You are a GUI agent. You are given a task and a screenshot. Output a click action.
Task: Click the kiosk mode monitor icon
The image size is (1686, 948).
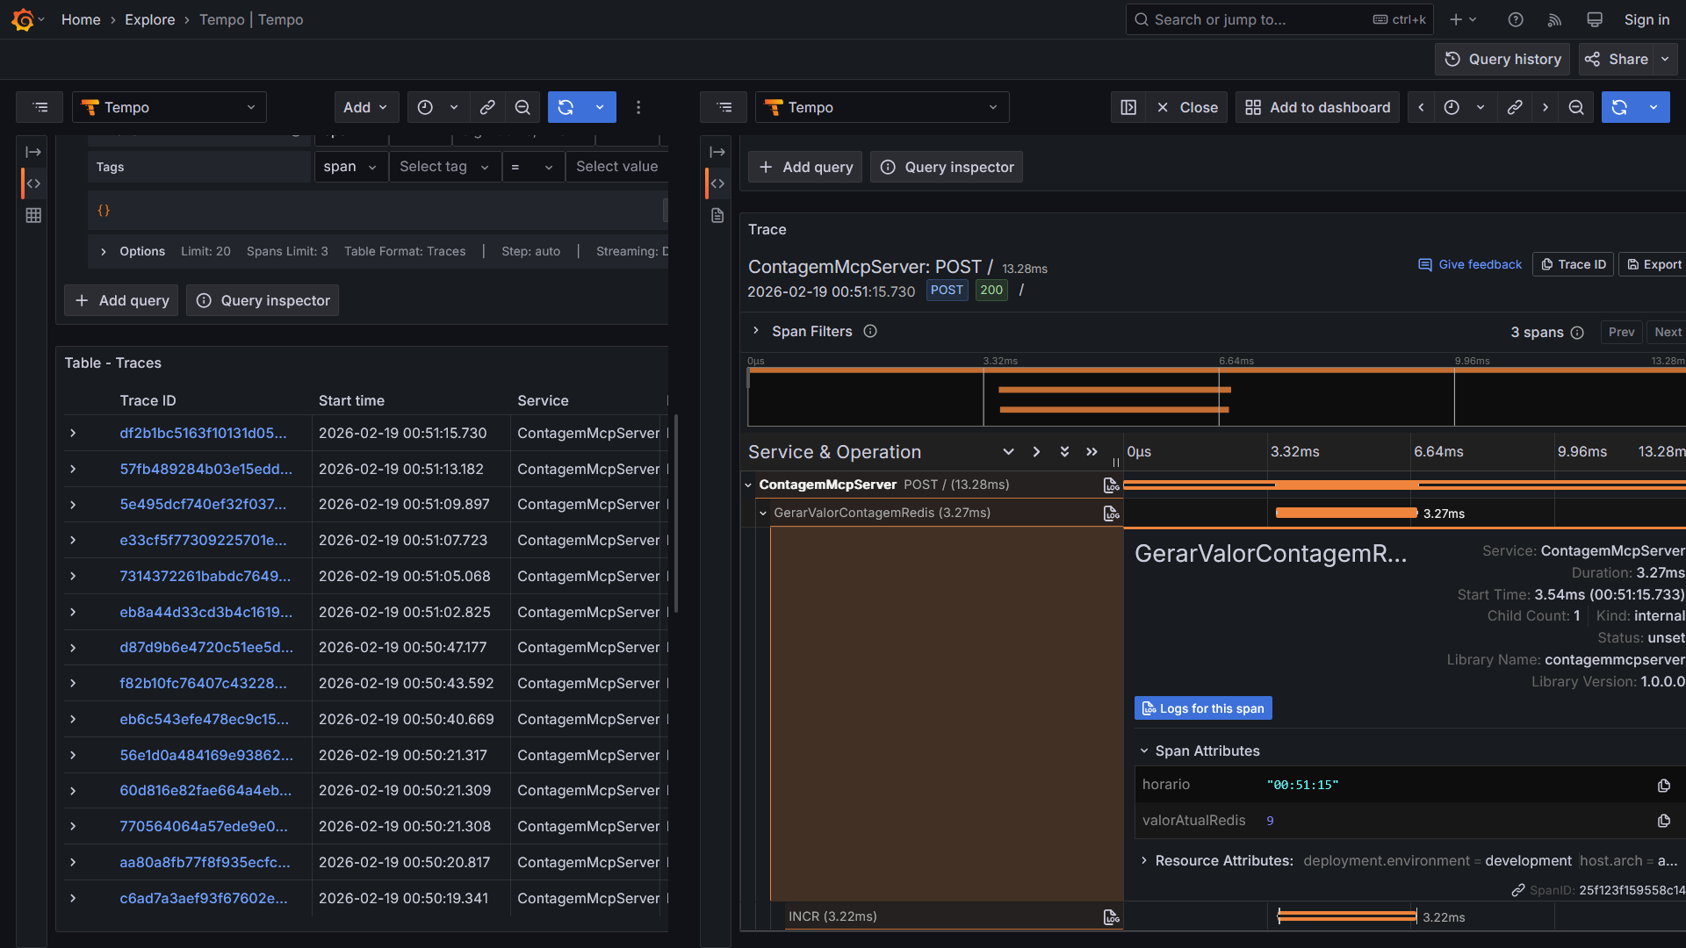click(x=1595, y=19)
